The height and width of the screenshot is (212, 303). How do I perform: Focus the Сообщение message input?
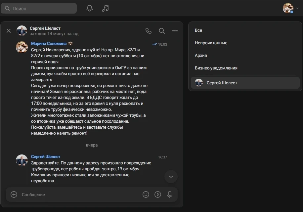(x=80, y=194)
